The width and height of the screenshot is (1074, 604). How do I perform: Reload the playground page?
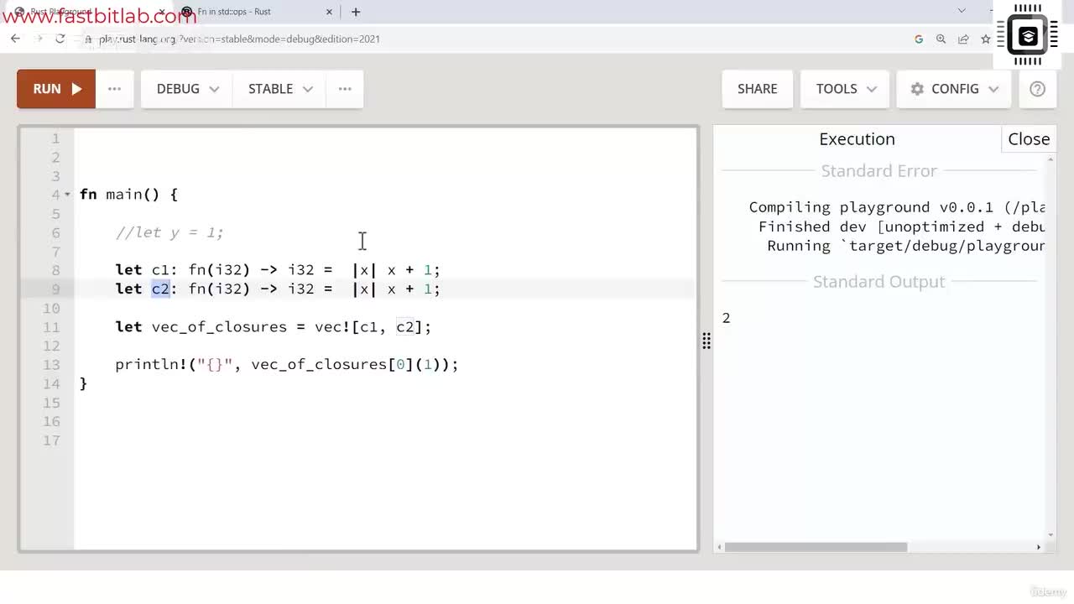tap(60, 39)
